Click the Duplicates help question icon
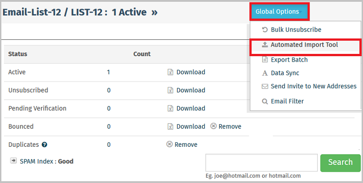The image size is (363, 183). point(44,144)
